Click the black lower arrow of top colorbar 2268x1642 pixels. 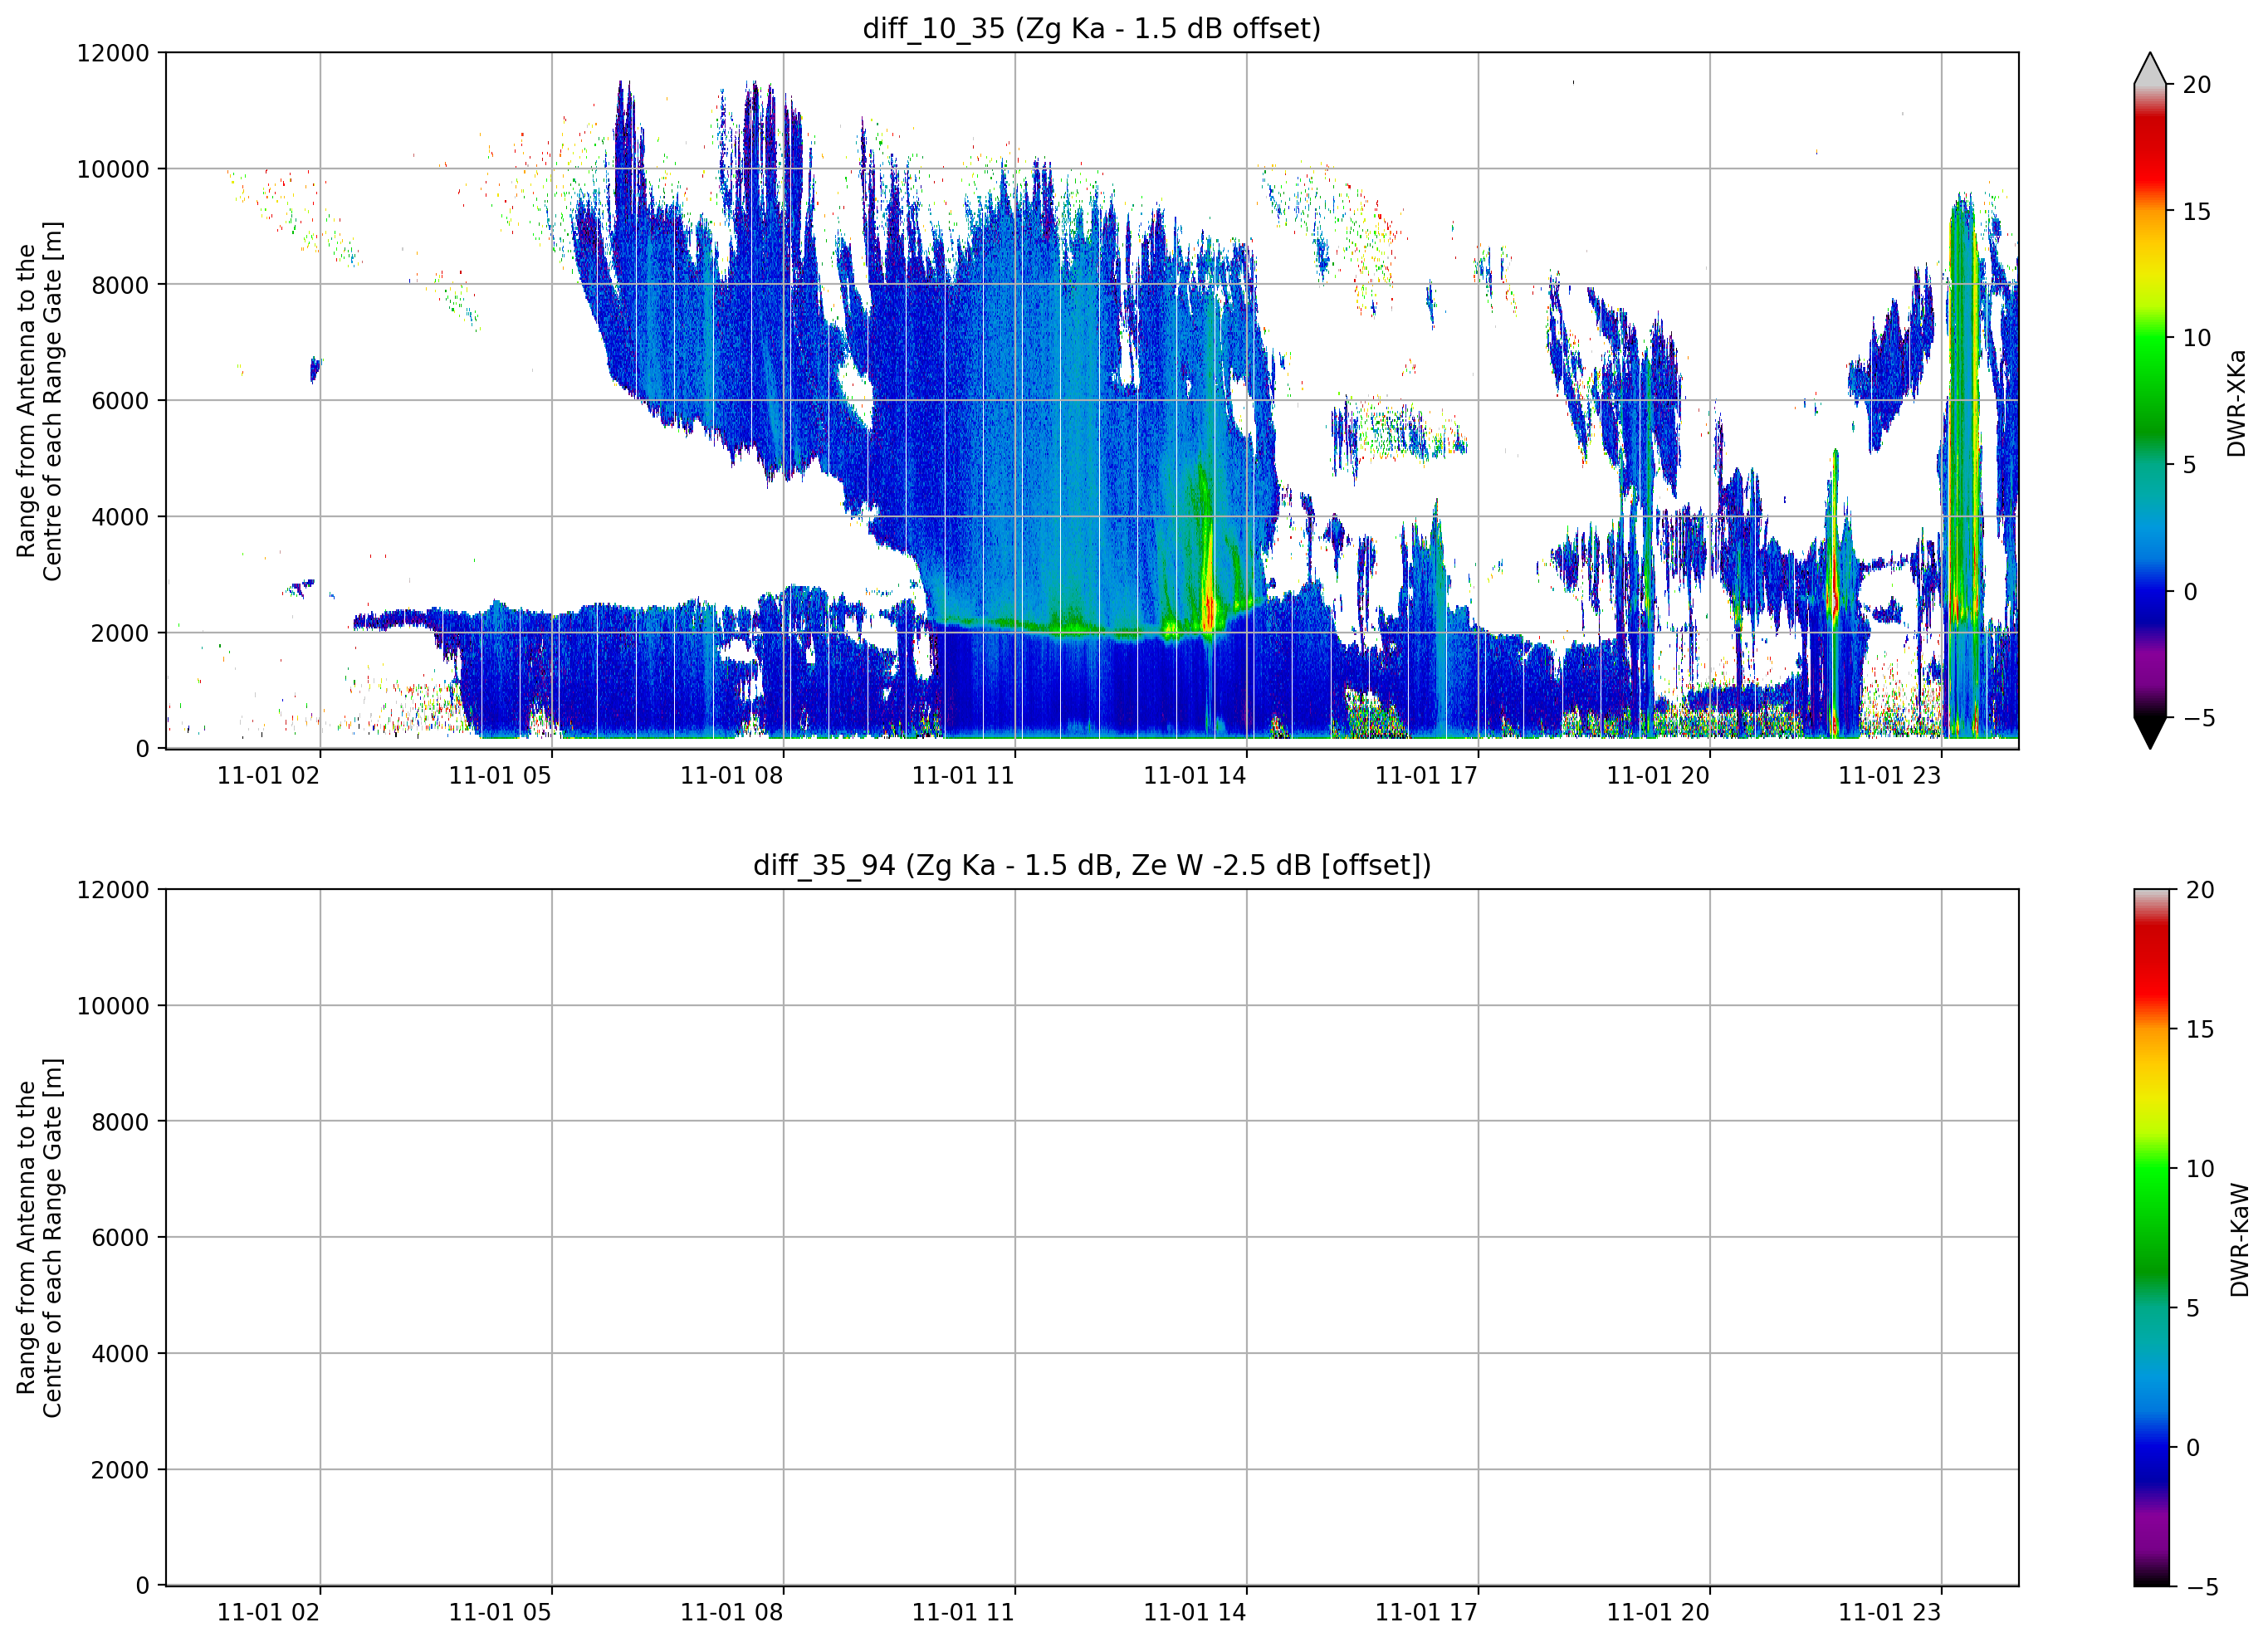click(x=2150, y=733)
